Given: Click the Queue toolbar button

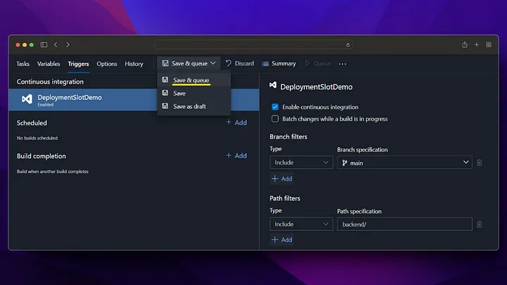Looking at the screenshot, I should [318, 63].
